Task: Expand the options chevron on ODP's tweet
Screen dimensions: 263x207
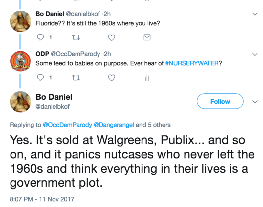Action: [254, 54]
